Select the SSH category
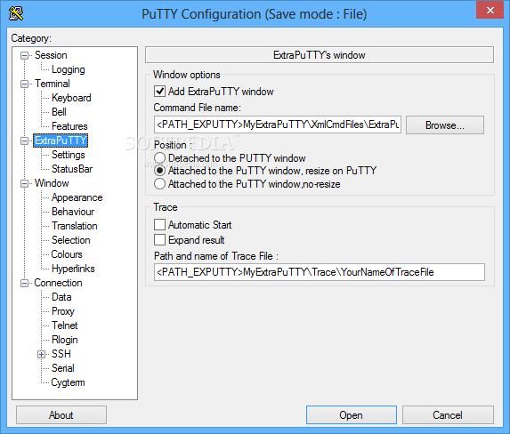The height and width of the screenshot is (434, 510). coord(61,354)
